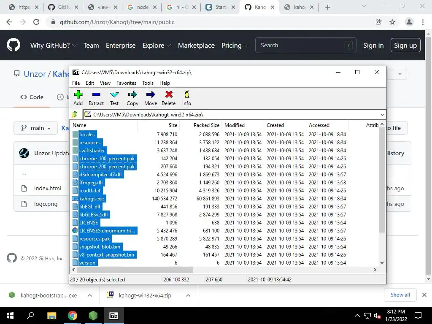Open Chrome tab search chevron
This screenshot has height=324, width=432.
(x=364, y=6)
